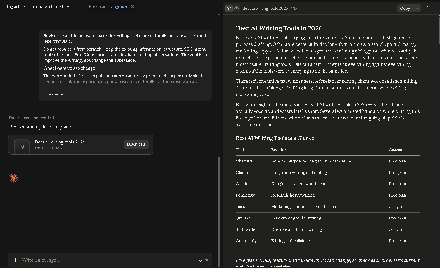Switch to the code view toggle
This screenshot has width=440, height=268.
point(236,8)
